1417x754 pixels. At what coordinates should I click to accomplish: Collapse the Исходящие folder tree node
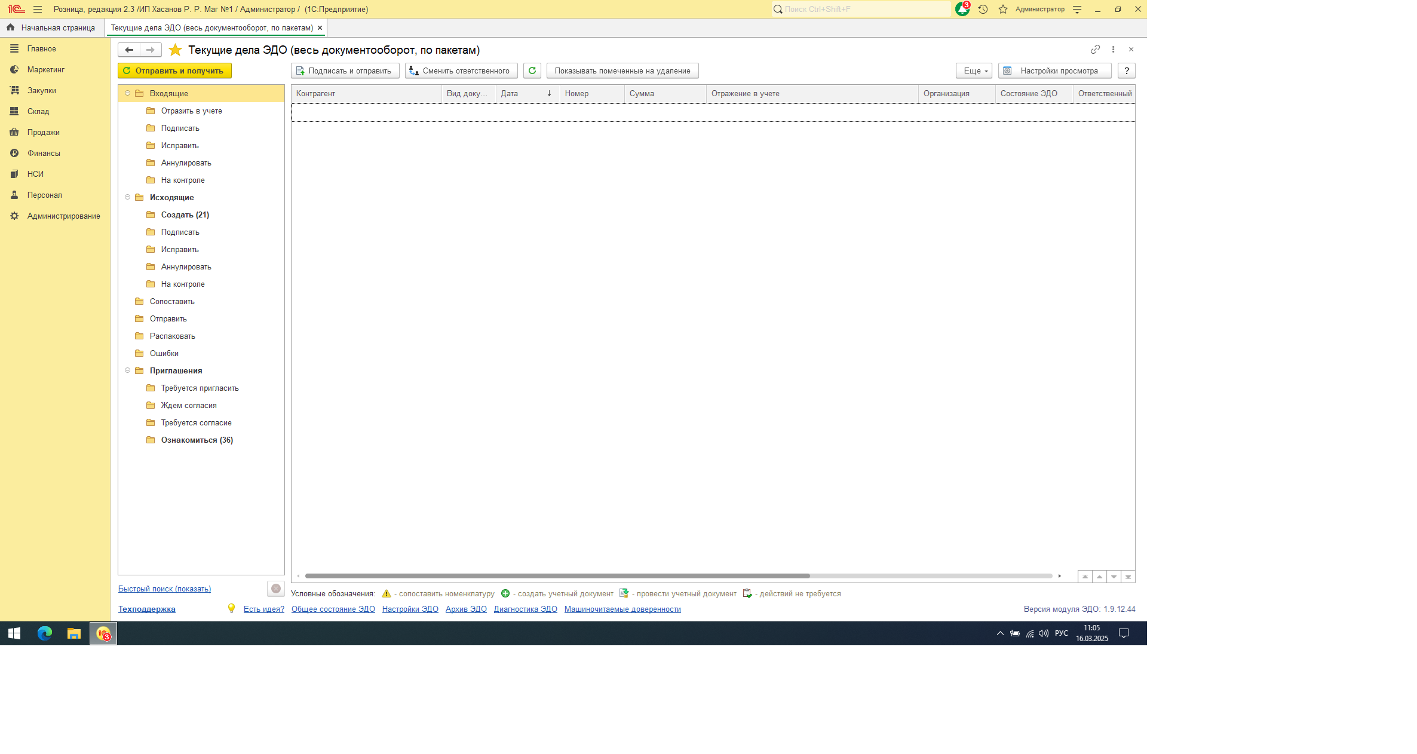click(127, 197)
